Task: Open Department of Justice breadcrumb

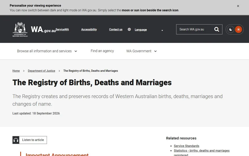Action: click(41, 71)
